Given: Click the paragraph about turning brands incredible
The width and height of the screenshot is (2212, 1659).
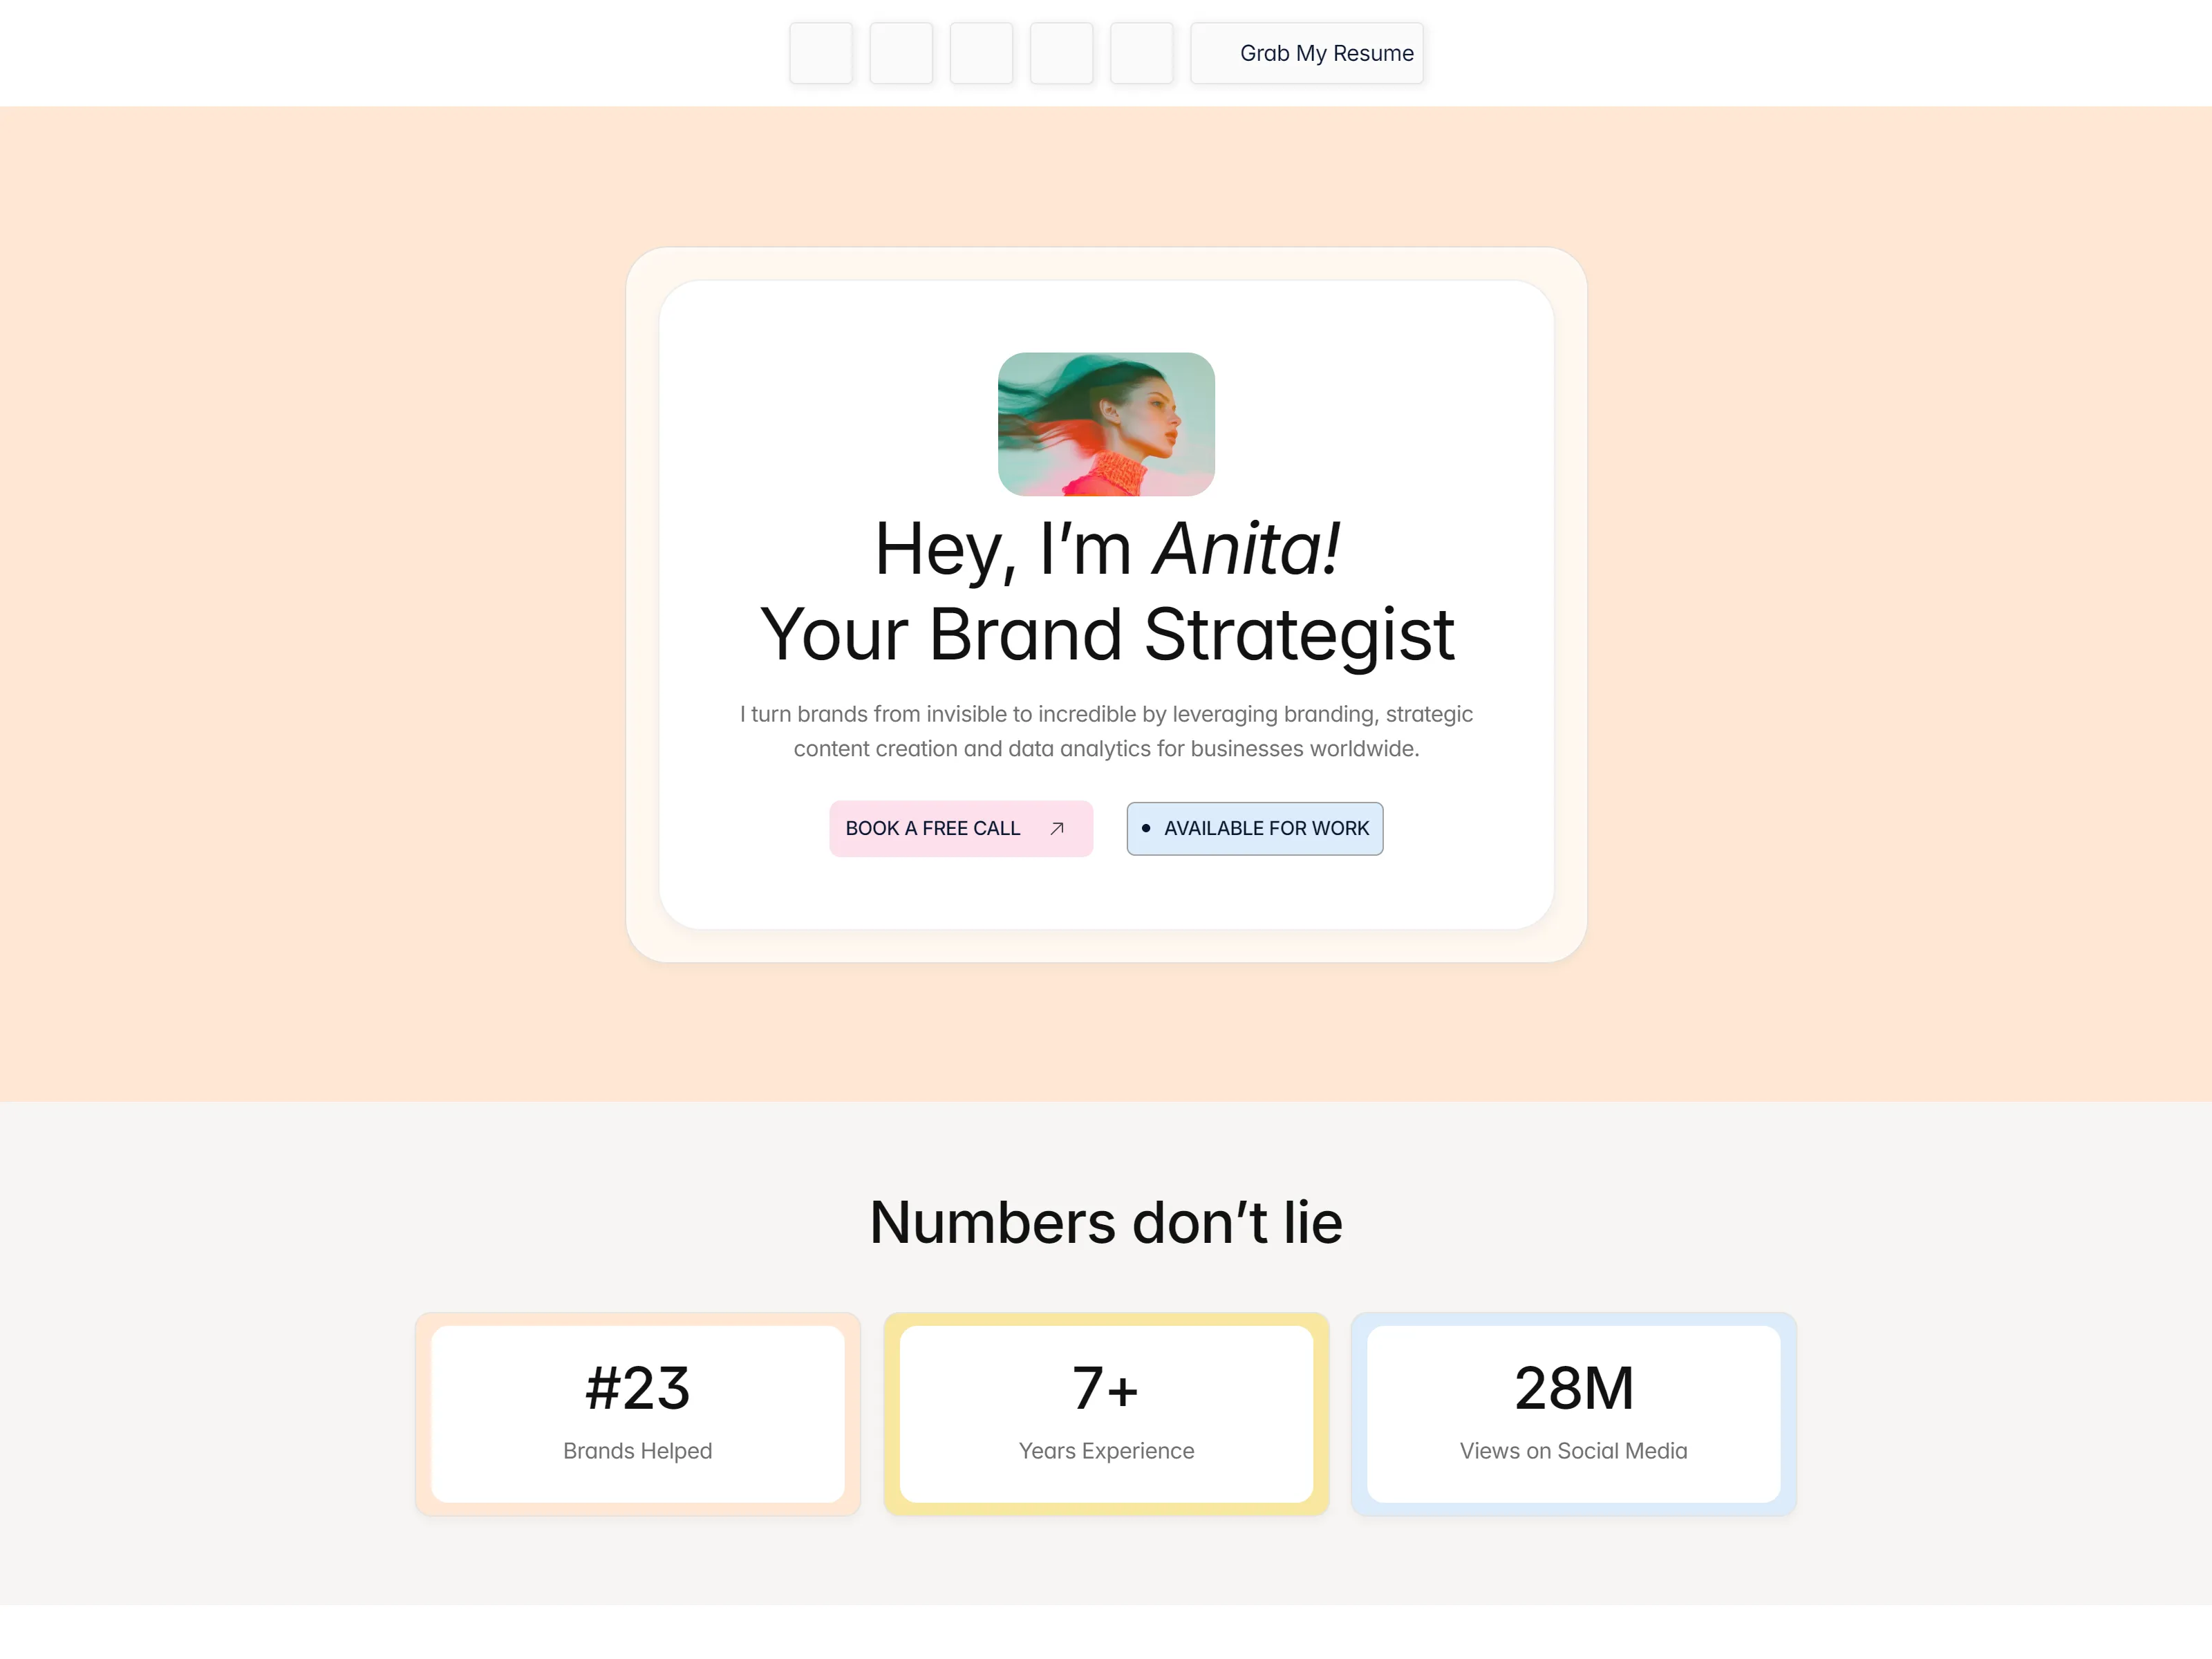Looking at the screenshot, I should (1106, 731).
